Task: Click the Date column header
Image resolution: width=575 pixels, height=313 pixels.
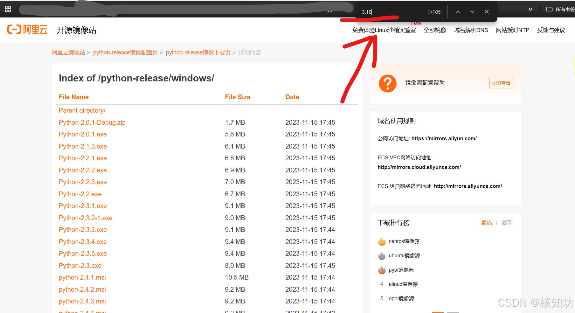Action: [292, 97]
